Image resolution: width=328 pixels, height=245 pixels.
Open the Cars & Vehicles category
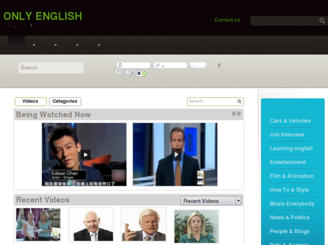(290, 121)
